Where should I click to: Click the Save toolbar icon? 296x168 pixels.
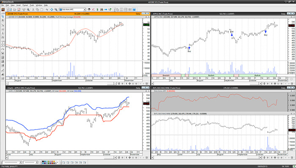(x=19, y=9)
